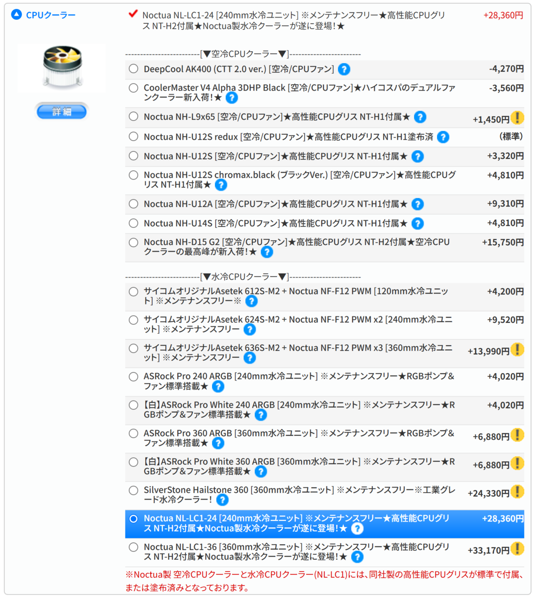
Task: Open help icon for Noctua NH-L9x65
Action: (x=420, y=117)
